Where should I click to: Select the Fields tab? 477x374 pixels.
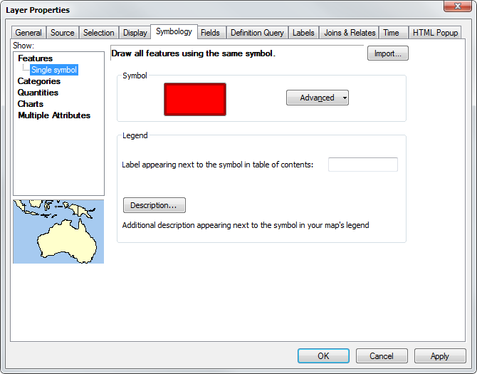tap(210, 33)
